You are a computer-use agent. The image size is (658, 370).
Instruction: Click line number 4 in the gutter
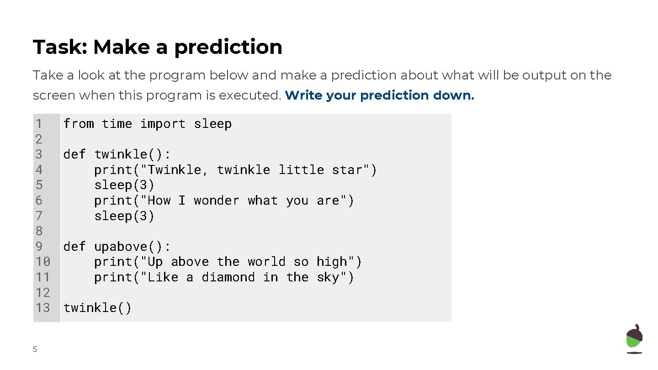39,170
